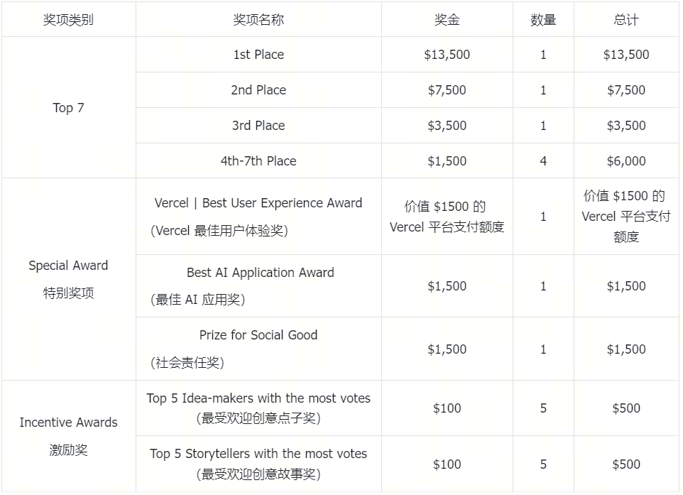Click the 数量 column header
This screenshot has width=683, height=495.
coord(543,20)
